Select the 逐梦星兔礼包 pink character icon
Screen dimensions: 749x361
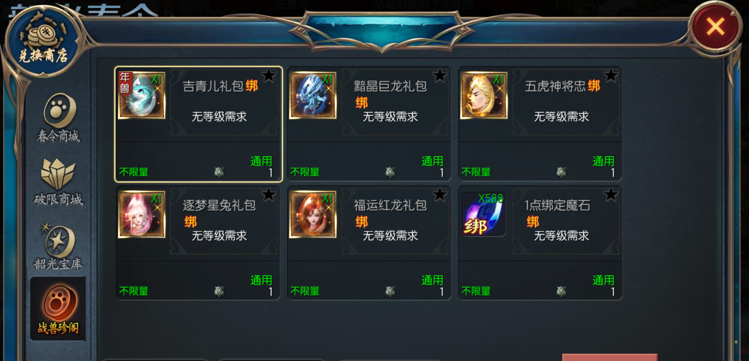[142, 214]
